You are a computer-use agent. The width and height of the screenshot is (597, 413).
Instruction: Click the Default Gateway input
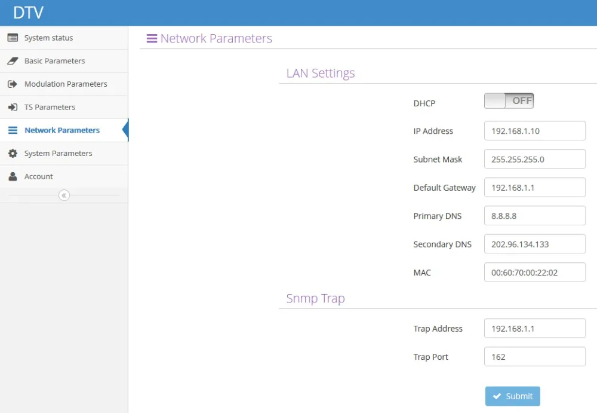tap(534, 187)
